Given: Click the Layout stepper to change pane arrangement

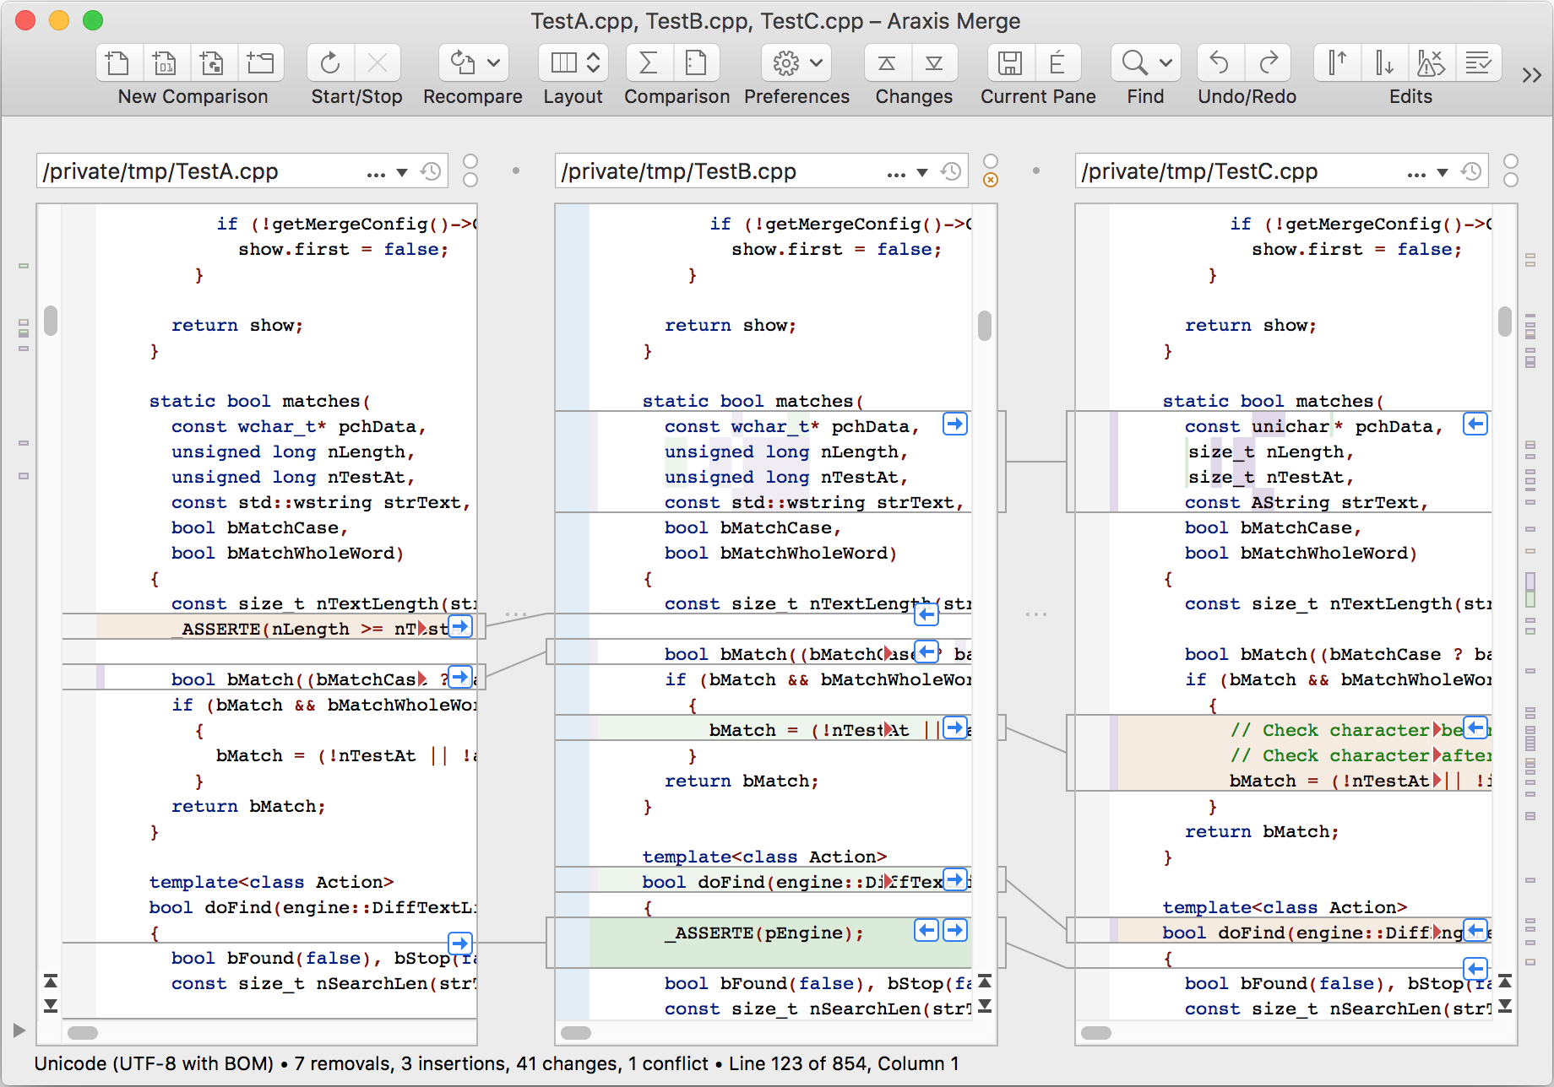Looking at the screenshot, I should point(593,62).
